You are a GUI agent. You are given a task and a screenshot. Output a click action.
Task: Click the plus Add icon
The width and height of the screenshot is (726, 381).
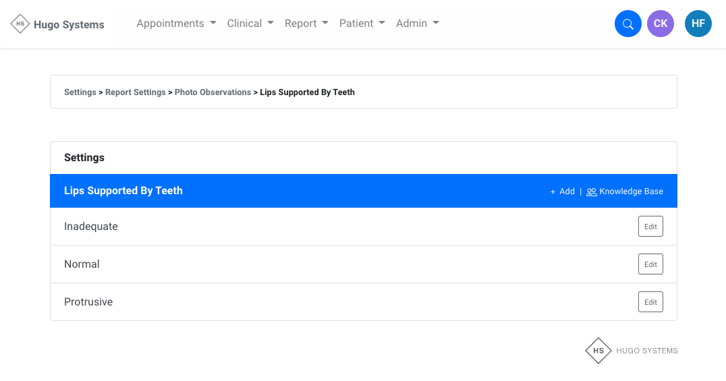(x=553, y=192)
